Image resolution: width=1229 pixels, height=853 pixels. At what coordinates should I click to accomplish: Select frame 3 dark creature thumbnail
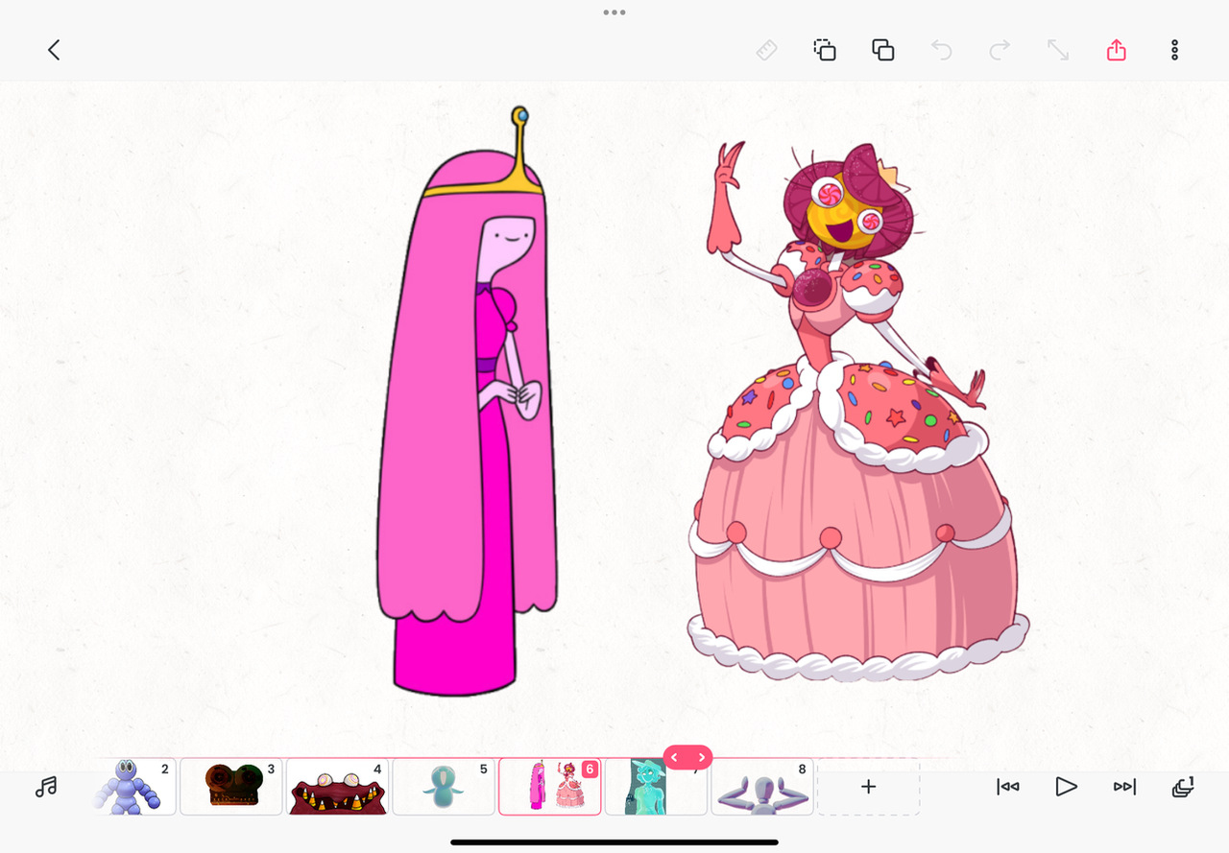click(231, 787)
